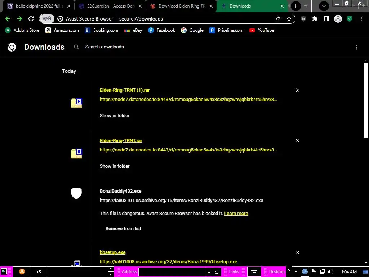Click the Search downloads field
369x277 pixels.
pos(105,47)
